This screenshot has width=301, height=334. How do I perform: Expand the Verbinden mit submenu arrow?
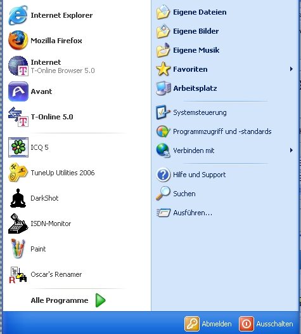point(291,150)
